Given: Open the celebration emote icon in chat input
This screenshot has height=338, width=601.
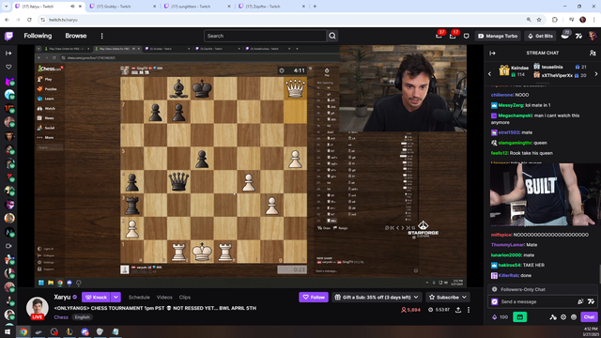Looking at the screenshot, I should (580, 301).
